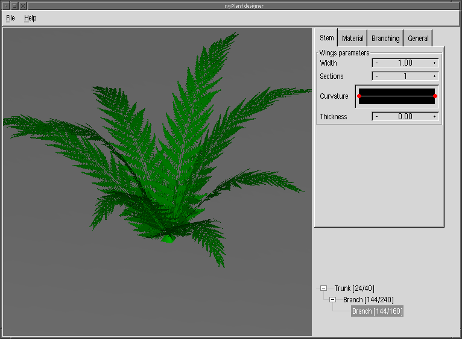Click the Thickness value field 0.00
This screenshot has width=462, height=339.
pyautogui.click(x=405, y=117)
